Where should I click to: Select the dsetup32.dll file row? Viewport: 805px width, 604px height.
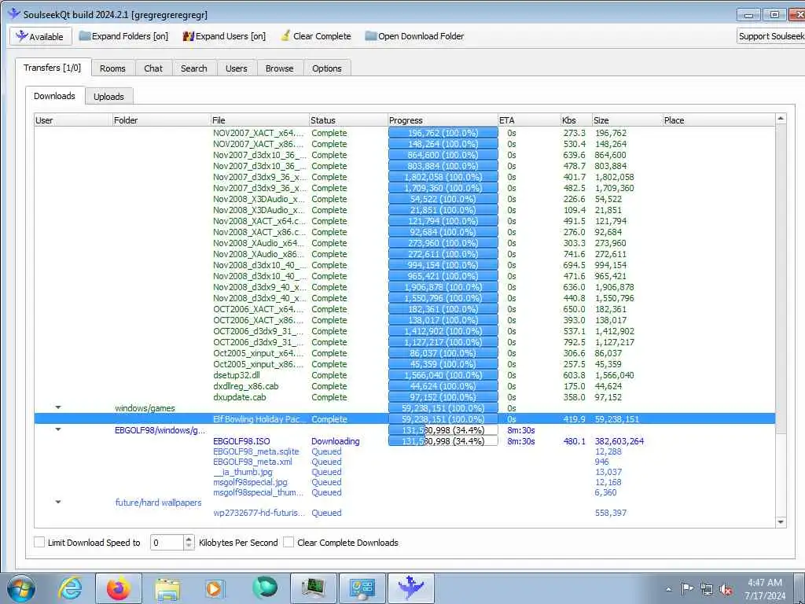[405, 375]
